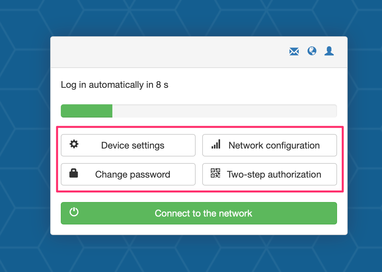Open Network configuration
The width and height of the screenshot is (382, 272).
[270, 145]
